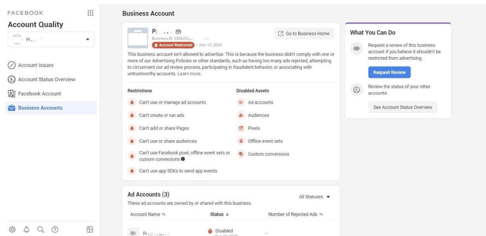Click the Account Issues circle-slash icon
The image size is (486, 236).
pyautogui.click(x=12, y=65)
